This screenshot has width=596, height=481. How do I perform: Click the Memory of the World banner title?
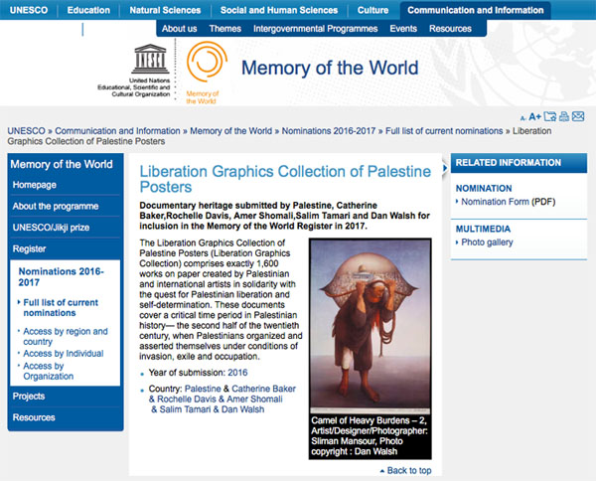point(330,68)
